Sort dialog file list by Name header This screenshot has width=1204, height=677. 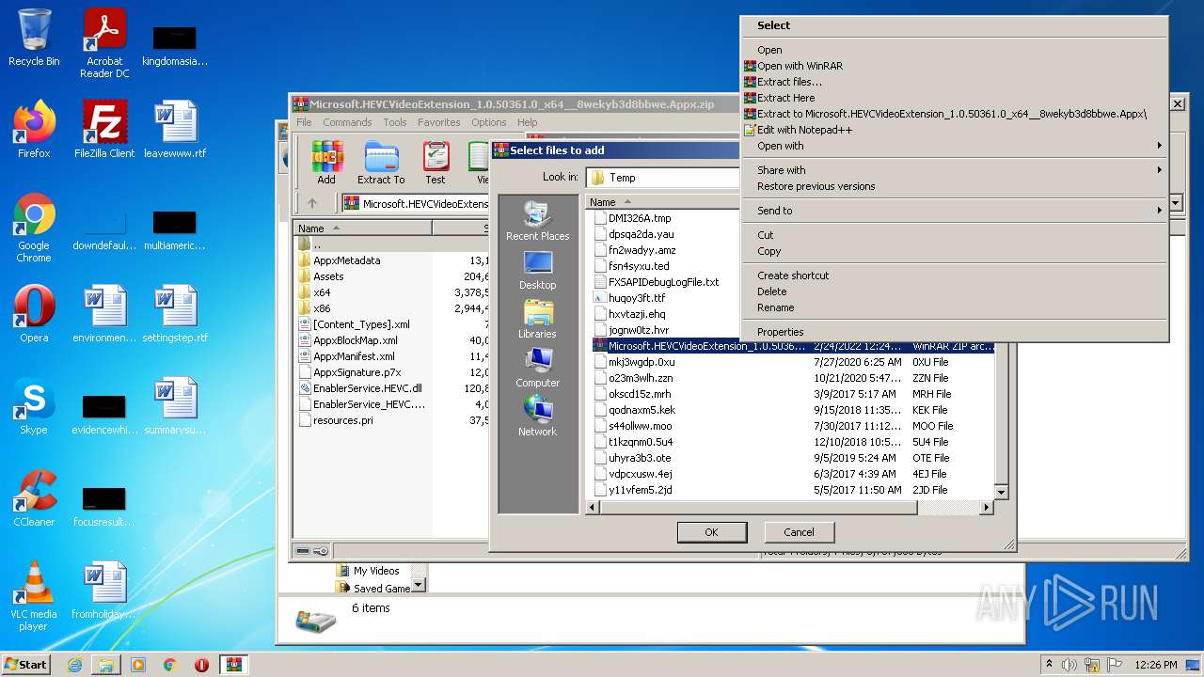coord(663,202)
